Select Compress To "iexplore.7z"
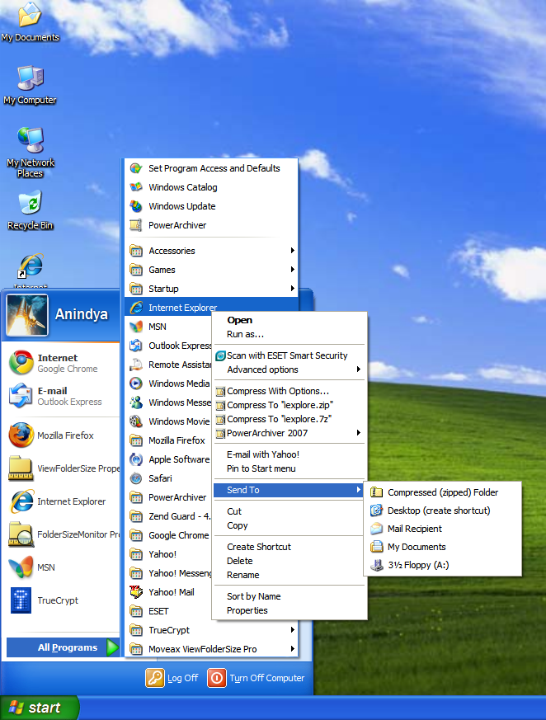The image size is (546, 720). [289, 419]
